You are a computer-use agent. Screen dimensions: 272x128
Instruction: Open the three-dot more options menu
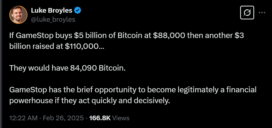point(262,12)
